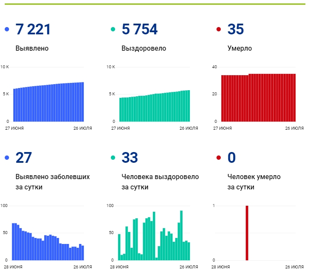The height and width of the screenshot is (274, 311).
Task: Click the 50 axis label of daily recovered chart
Action: [x=111, y=233]
